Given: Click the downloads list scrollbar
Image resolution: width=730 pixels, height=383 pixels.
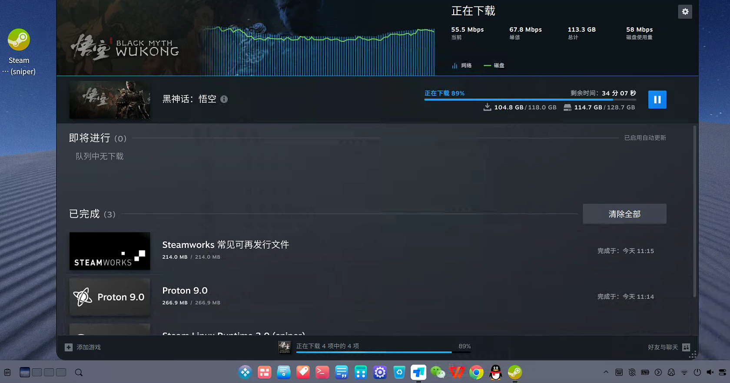Looking at the screenshot, I should click(x=695, y=211).
